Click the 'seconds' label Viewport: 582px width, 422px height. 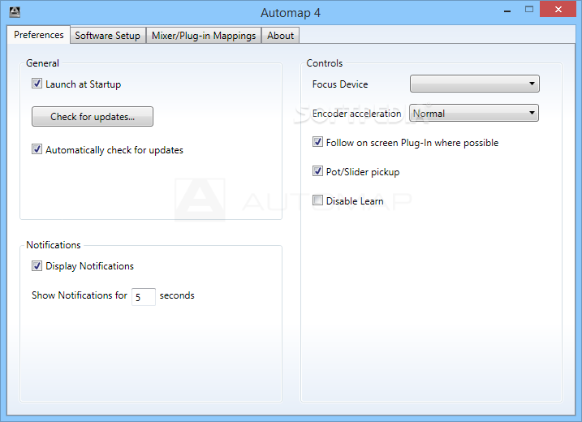tap(177, 295)
